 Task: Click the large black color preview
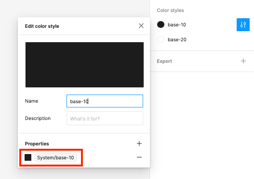tap(84, 65)
